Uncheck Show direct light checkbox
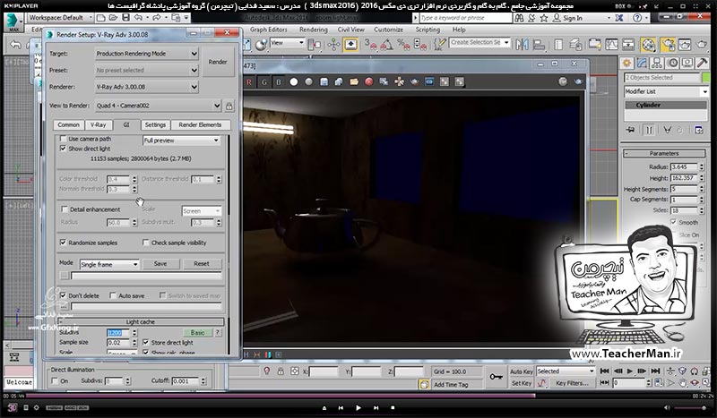Viewport: 717px width, 418px height. coord(63,149)
